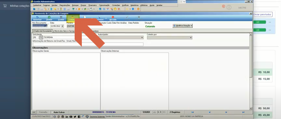This screenshot has width=281, height=119.
Task: Open the Cadastros menu
Action: (37, 5)
